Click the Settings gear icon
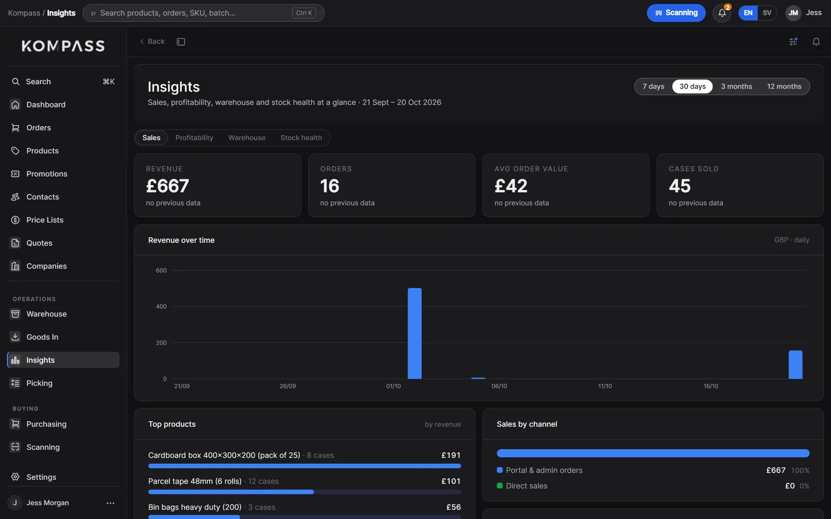The width and height of the screenshot is (831, 519). tap(16, 477)
